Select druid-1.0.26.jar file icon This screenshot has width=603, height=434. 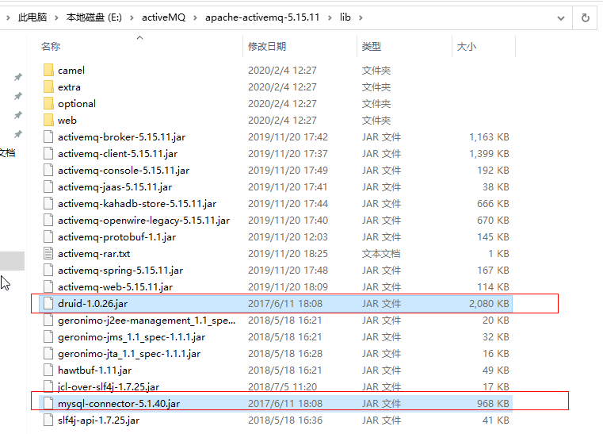pyautogui.click(x=48, y=303)
